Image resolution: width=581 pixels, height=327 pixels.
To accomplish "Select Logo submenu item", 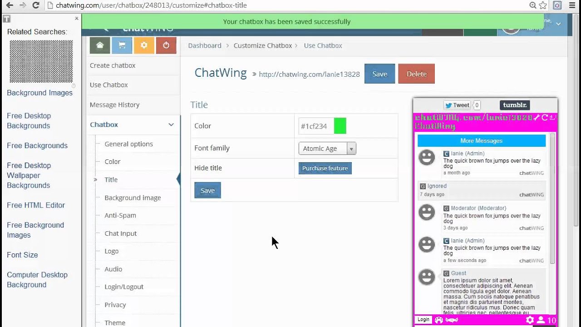I will tap(112, 251).
